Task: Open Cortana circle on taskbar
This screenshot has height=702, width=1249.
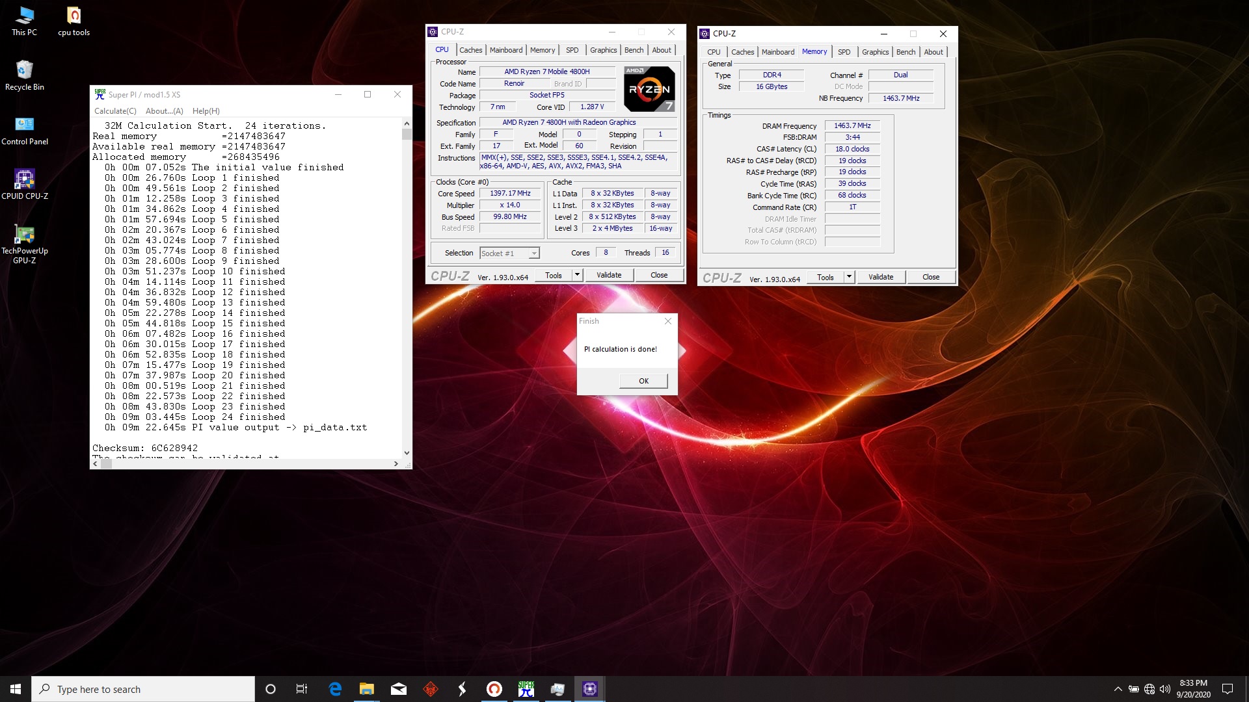Action: 271,689
